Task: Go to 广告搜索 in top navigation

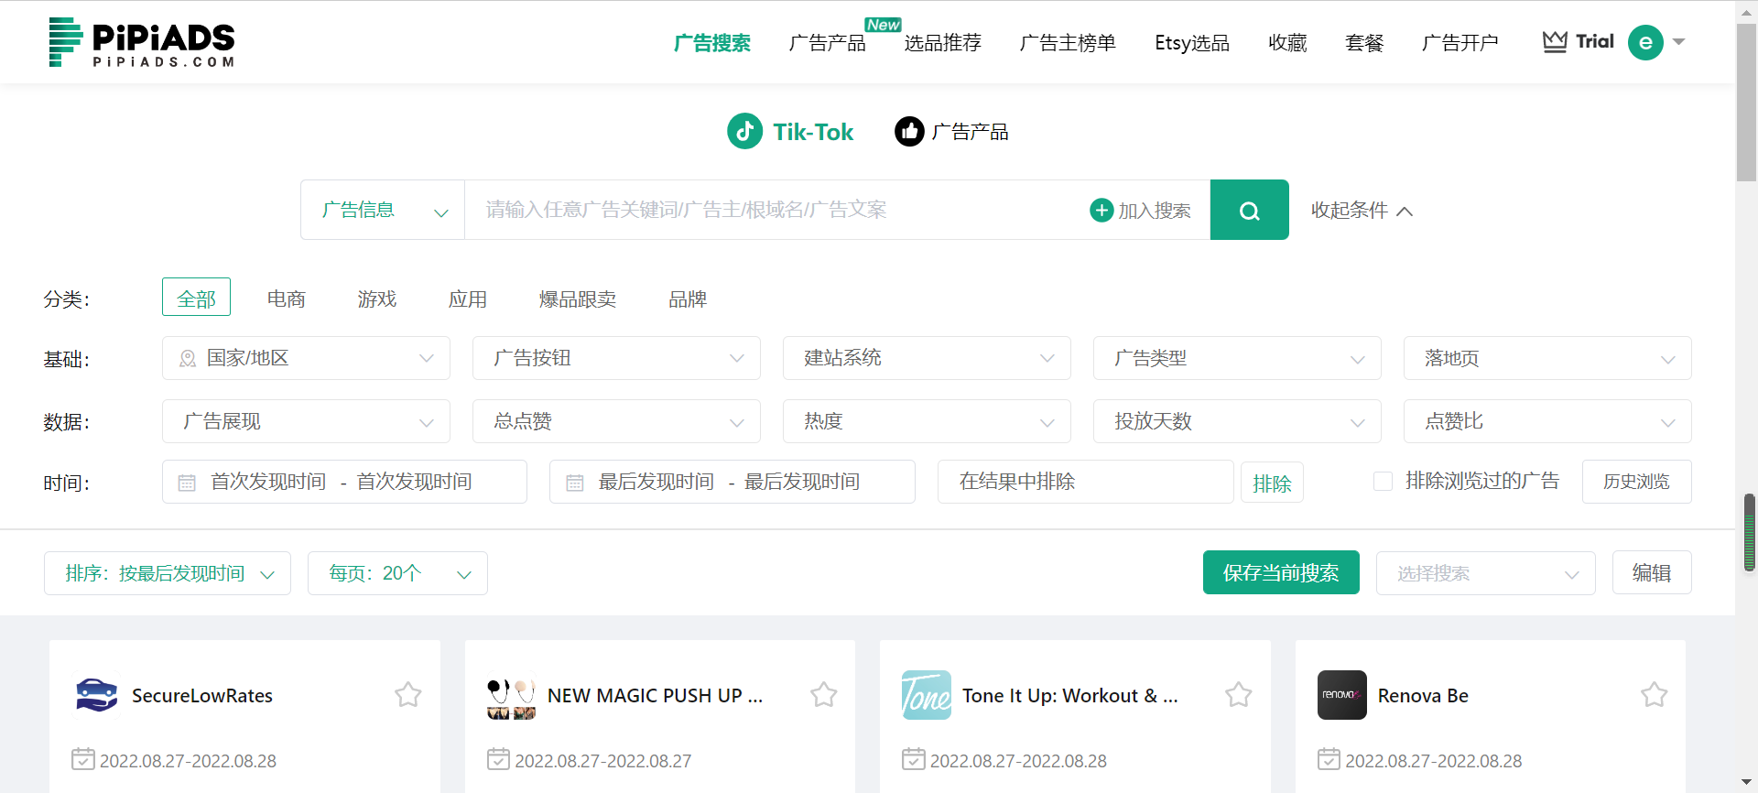Action: click(x=712, y=43)
